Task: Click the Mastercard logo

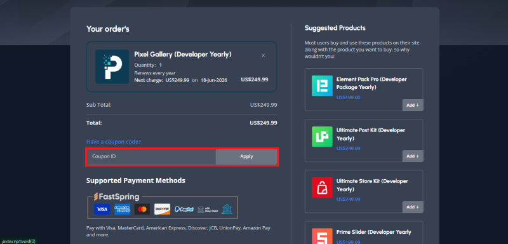Action: (x=142, y=209)
